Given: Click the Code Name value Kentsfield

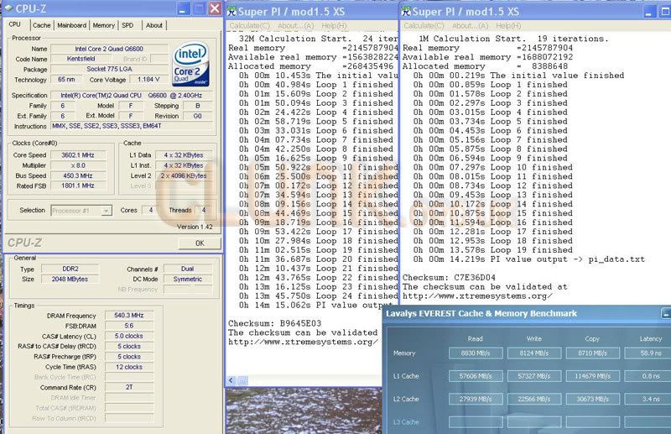Looking at the screenshot, I should tap(81, 59).
